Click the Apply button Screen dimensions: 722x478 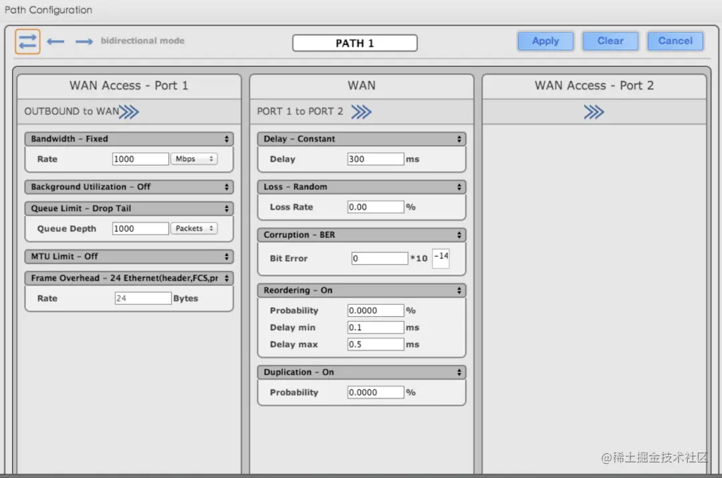[x=546, y=41]
